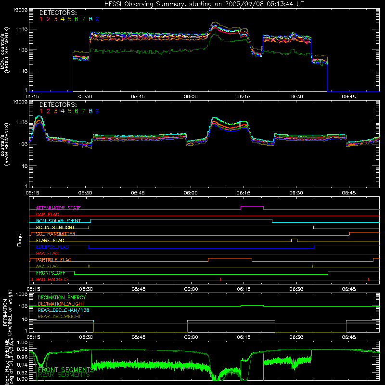Image resolution: width=385 pixels, height=385 pixels.
Task: Click the REAR_DEC_CHAN/128 legend entry
Action: coord(64,310)
